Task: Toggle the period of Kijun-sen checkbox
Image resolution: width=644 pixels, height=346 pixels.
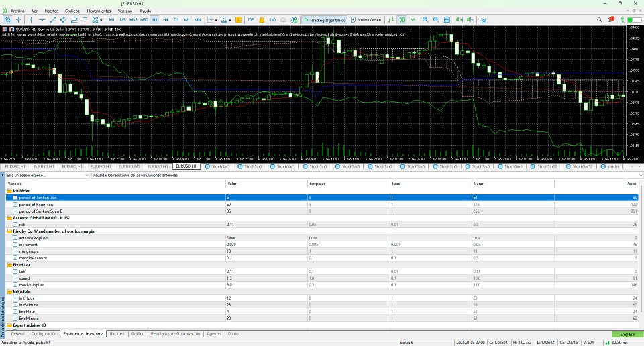Action: [x=16, y=204]
